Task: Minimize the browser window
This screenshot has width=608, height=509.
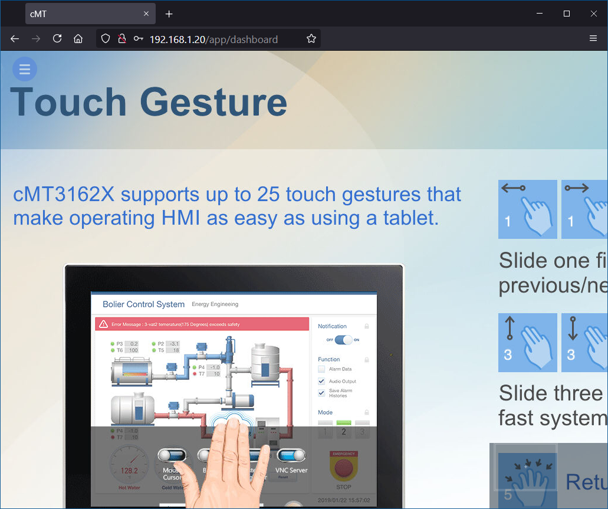Action: coord(540,14)
